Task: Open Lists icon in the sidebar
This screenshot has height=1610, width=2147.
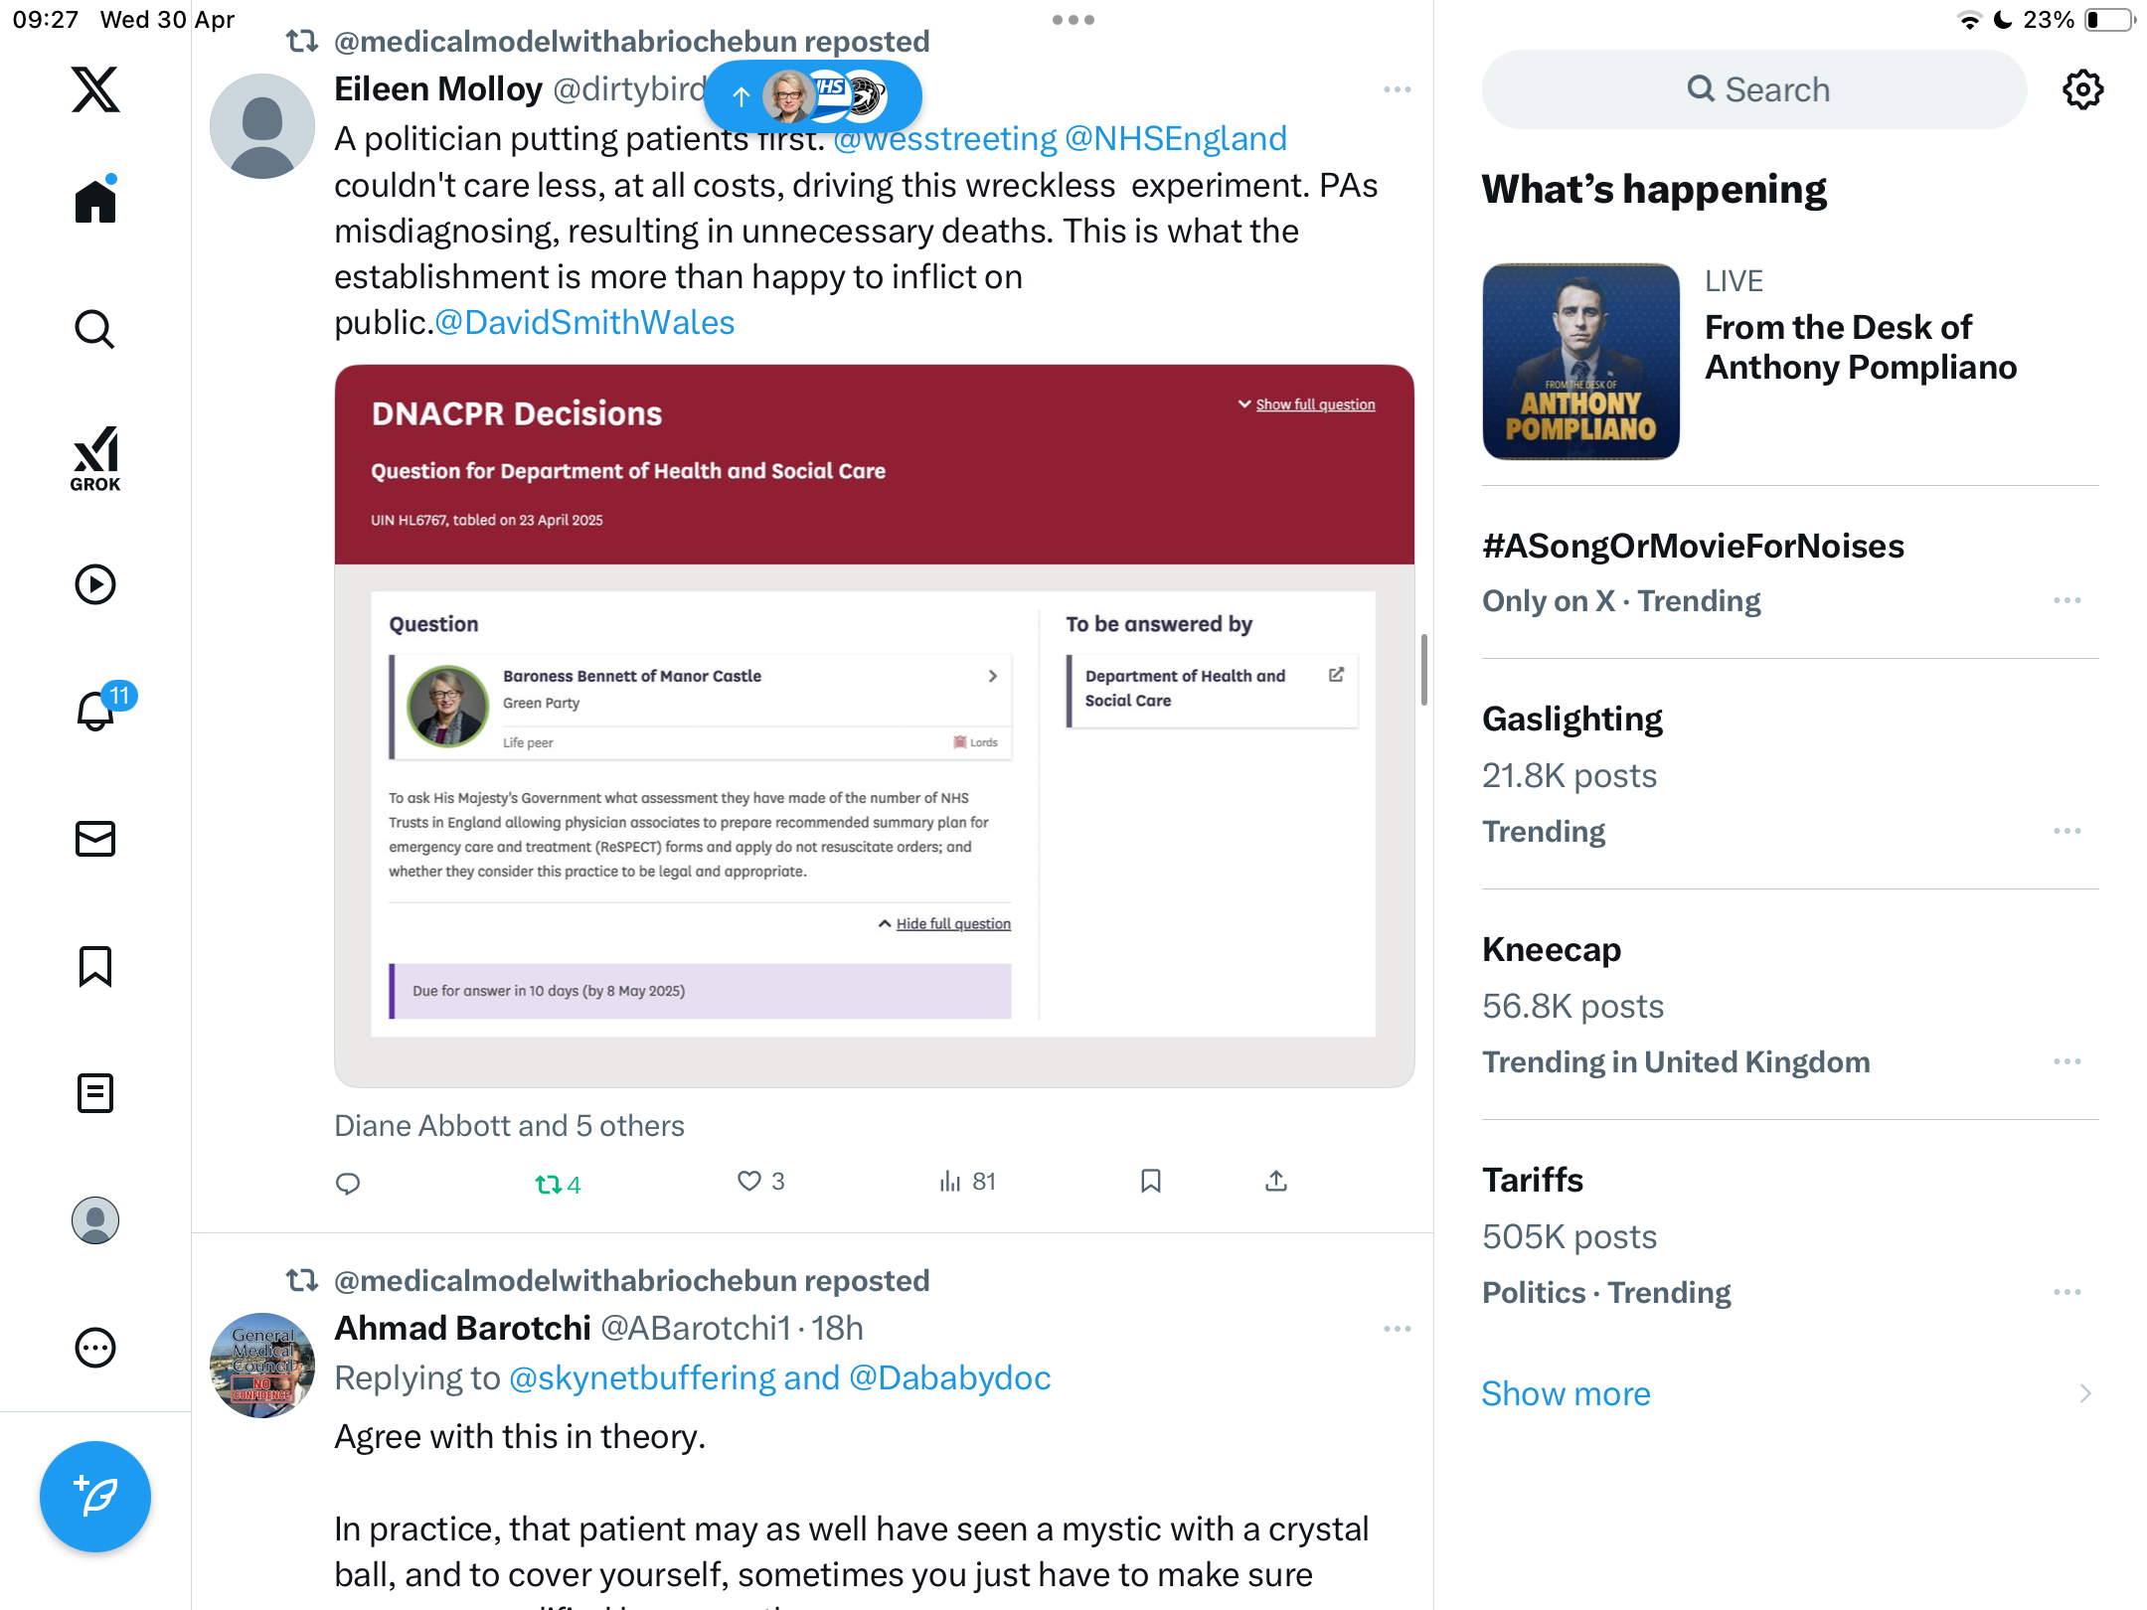Action: click(95, 1093)
